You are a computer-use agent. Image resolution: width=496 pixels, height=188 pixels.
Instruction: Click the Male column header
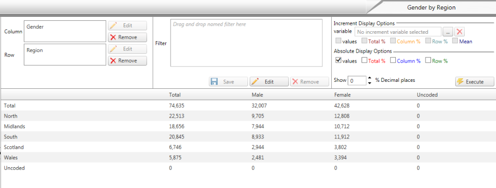257,95
